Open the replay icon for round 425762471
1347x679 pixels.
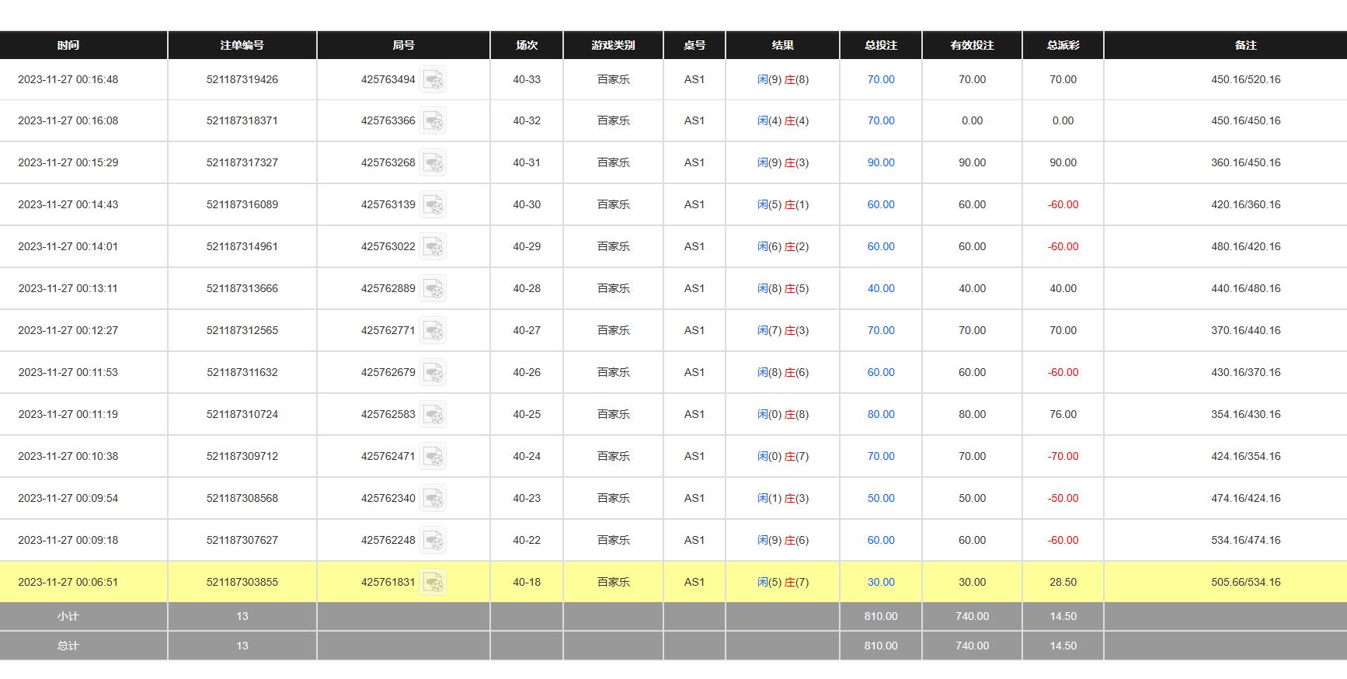click(x=433, y=457)
